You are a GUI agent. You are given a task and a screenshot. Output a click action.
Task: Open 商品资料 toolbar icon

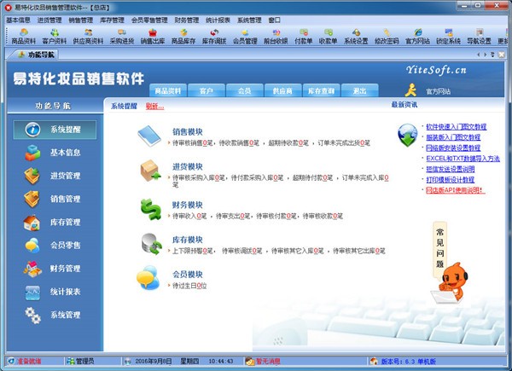tap(24, 36)
